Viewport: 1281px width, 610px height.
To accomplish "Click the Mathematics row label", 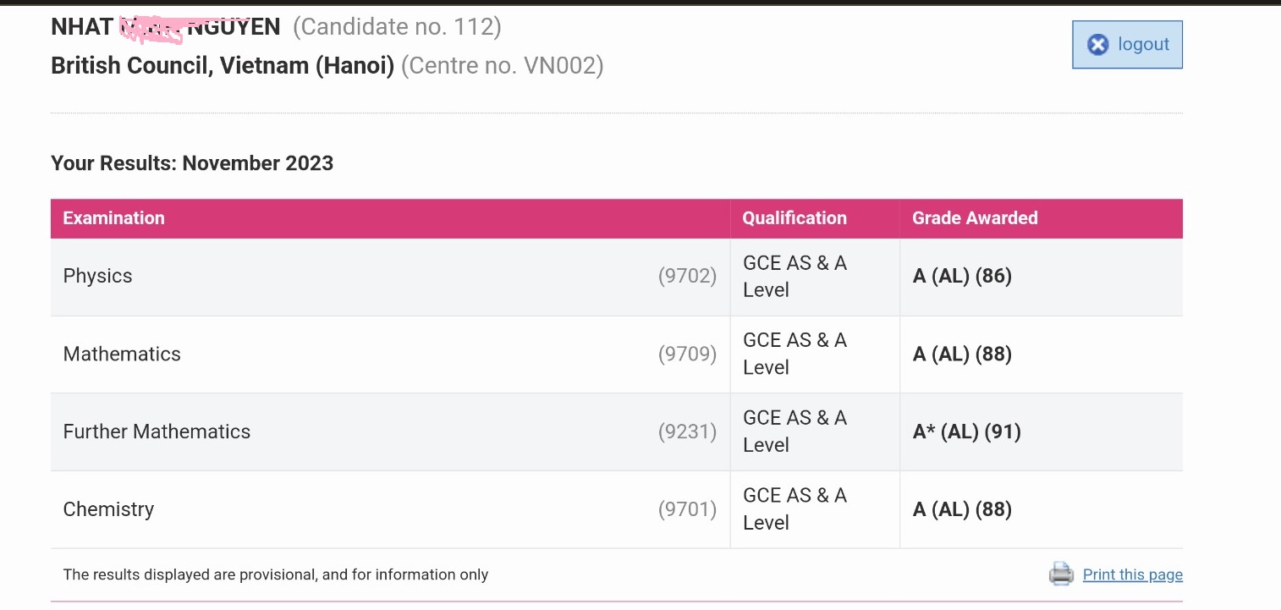I will point(122,354).
